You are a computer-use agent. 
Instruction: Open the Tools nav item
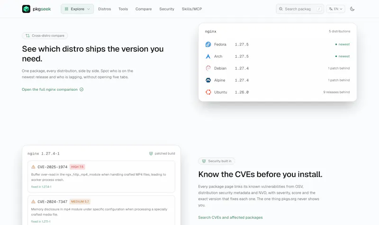pos(123,9)
